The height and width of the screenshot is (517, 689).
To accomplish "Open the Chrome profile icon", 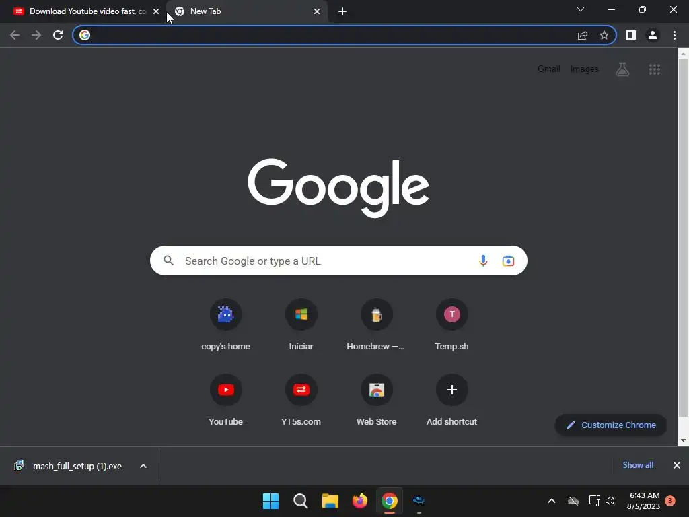I will pyautogui.click(x=653, y=35).
